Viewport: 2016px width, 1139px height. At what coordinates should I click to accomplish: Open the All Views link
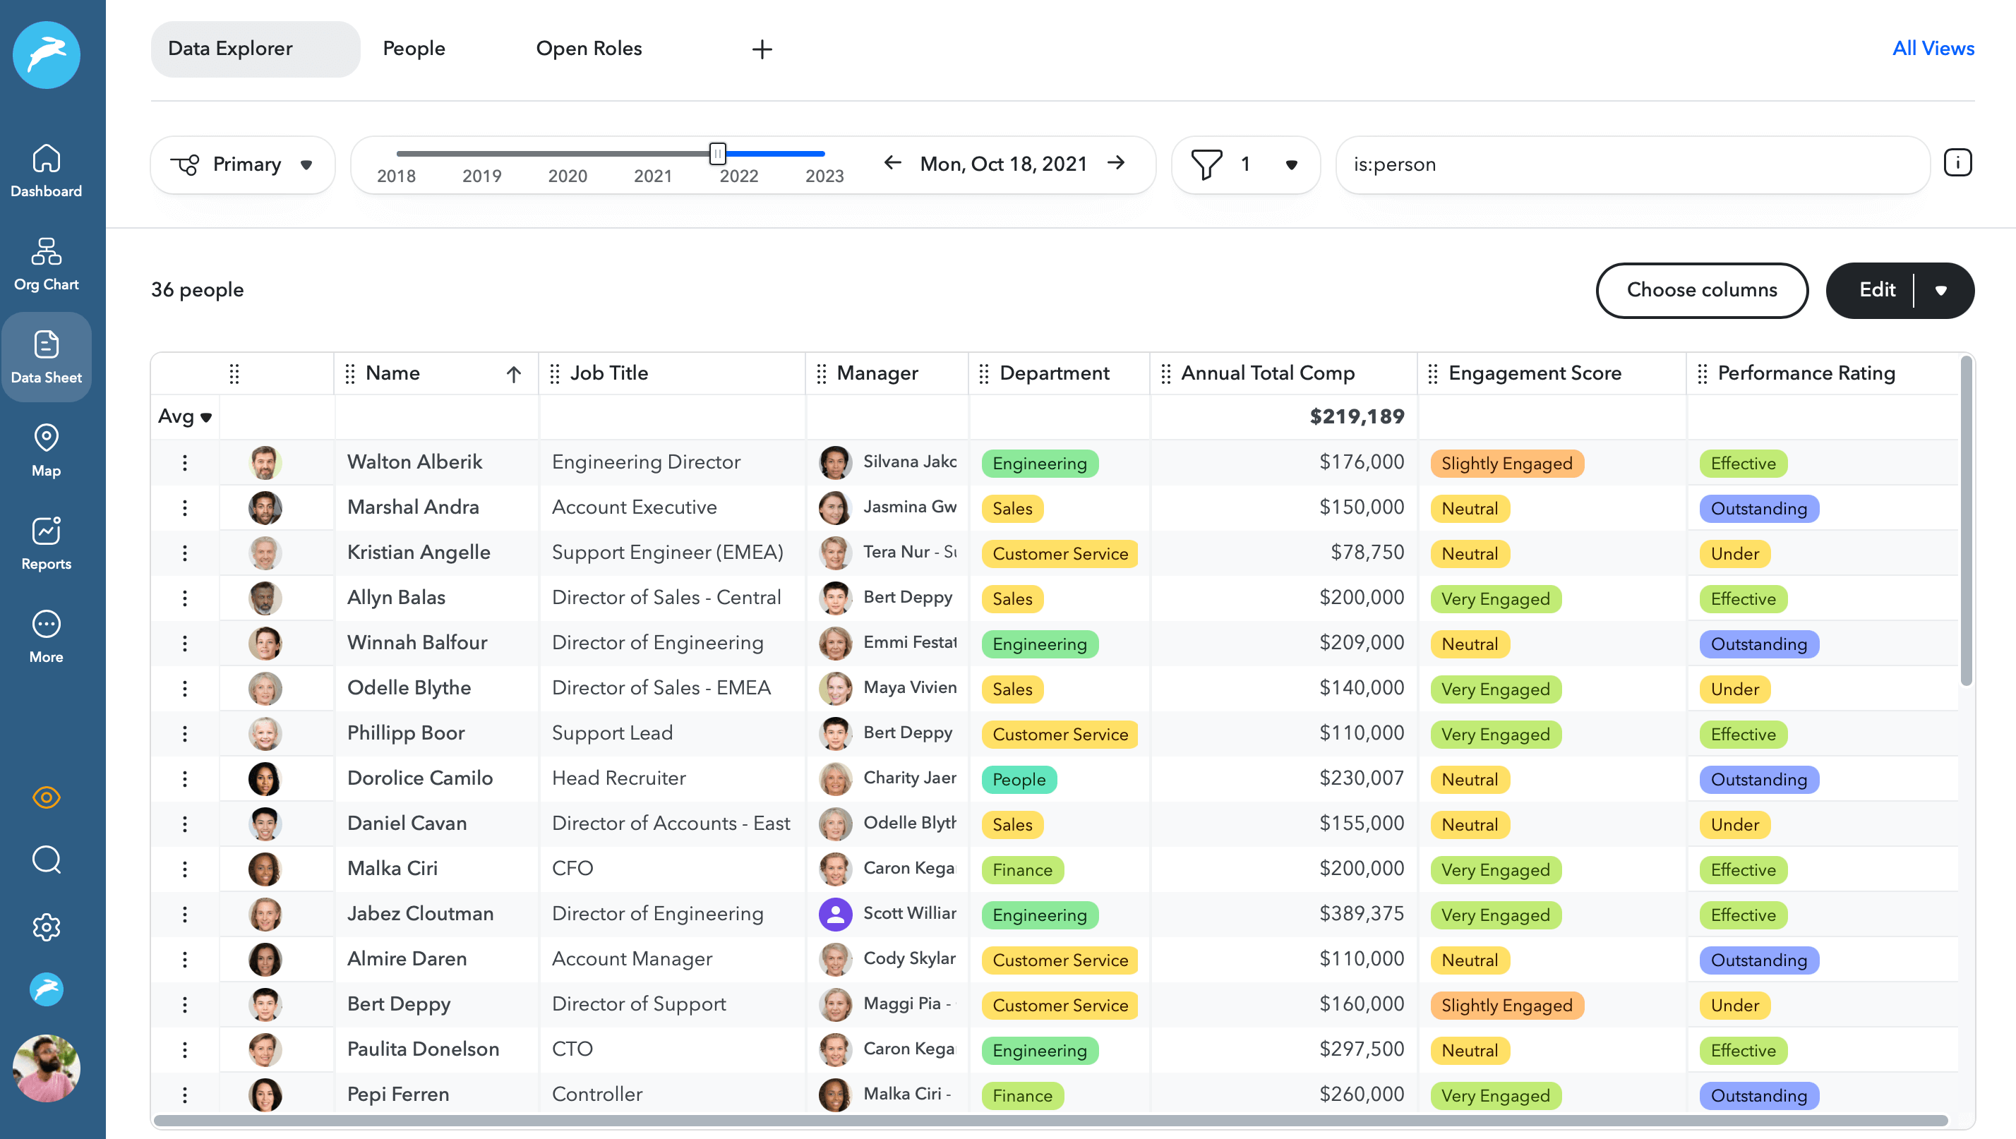1932,49
